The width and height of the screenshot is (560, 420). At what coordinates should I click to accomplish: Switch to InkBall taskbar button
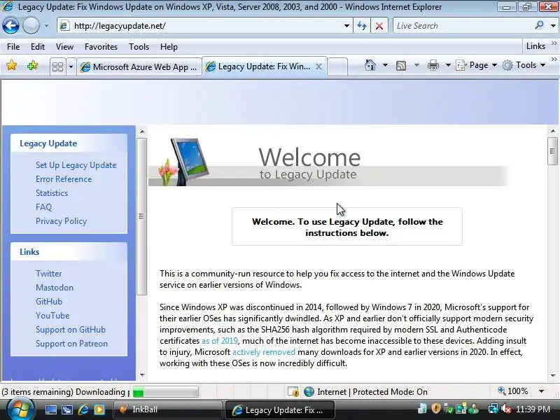click(167, 409)
